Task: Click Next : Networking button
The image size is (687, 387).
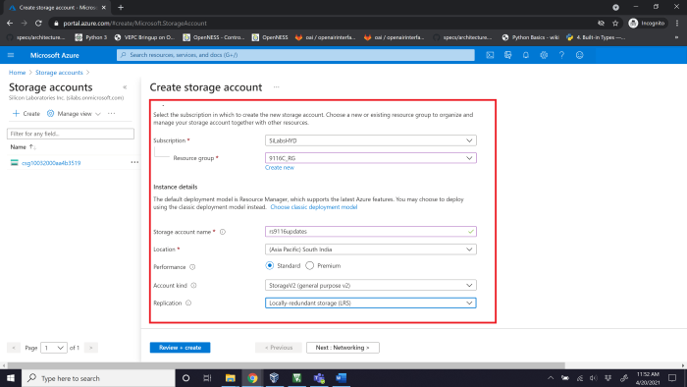Action: pyautogui.click(x=343, y=348)
